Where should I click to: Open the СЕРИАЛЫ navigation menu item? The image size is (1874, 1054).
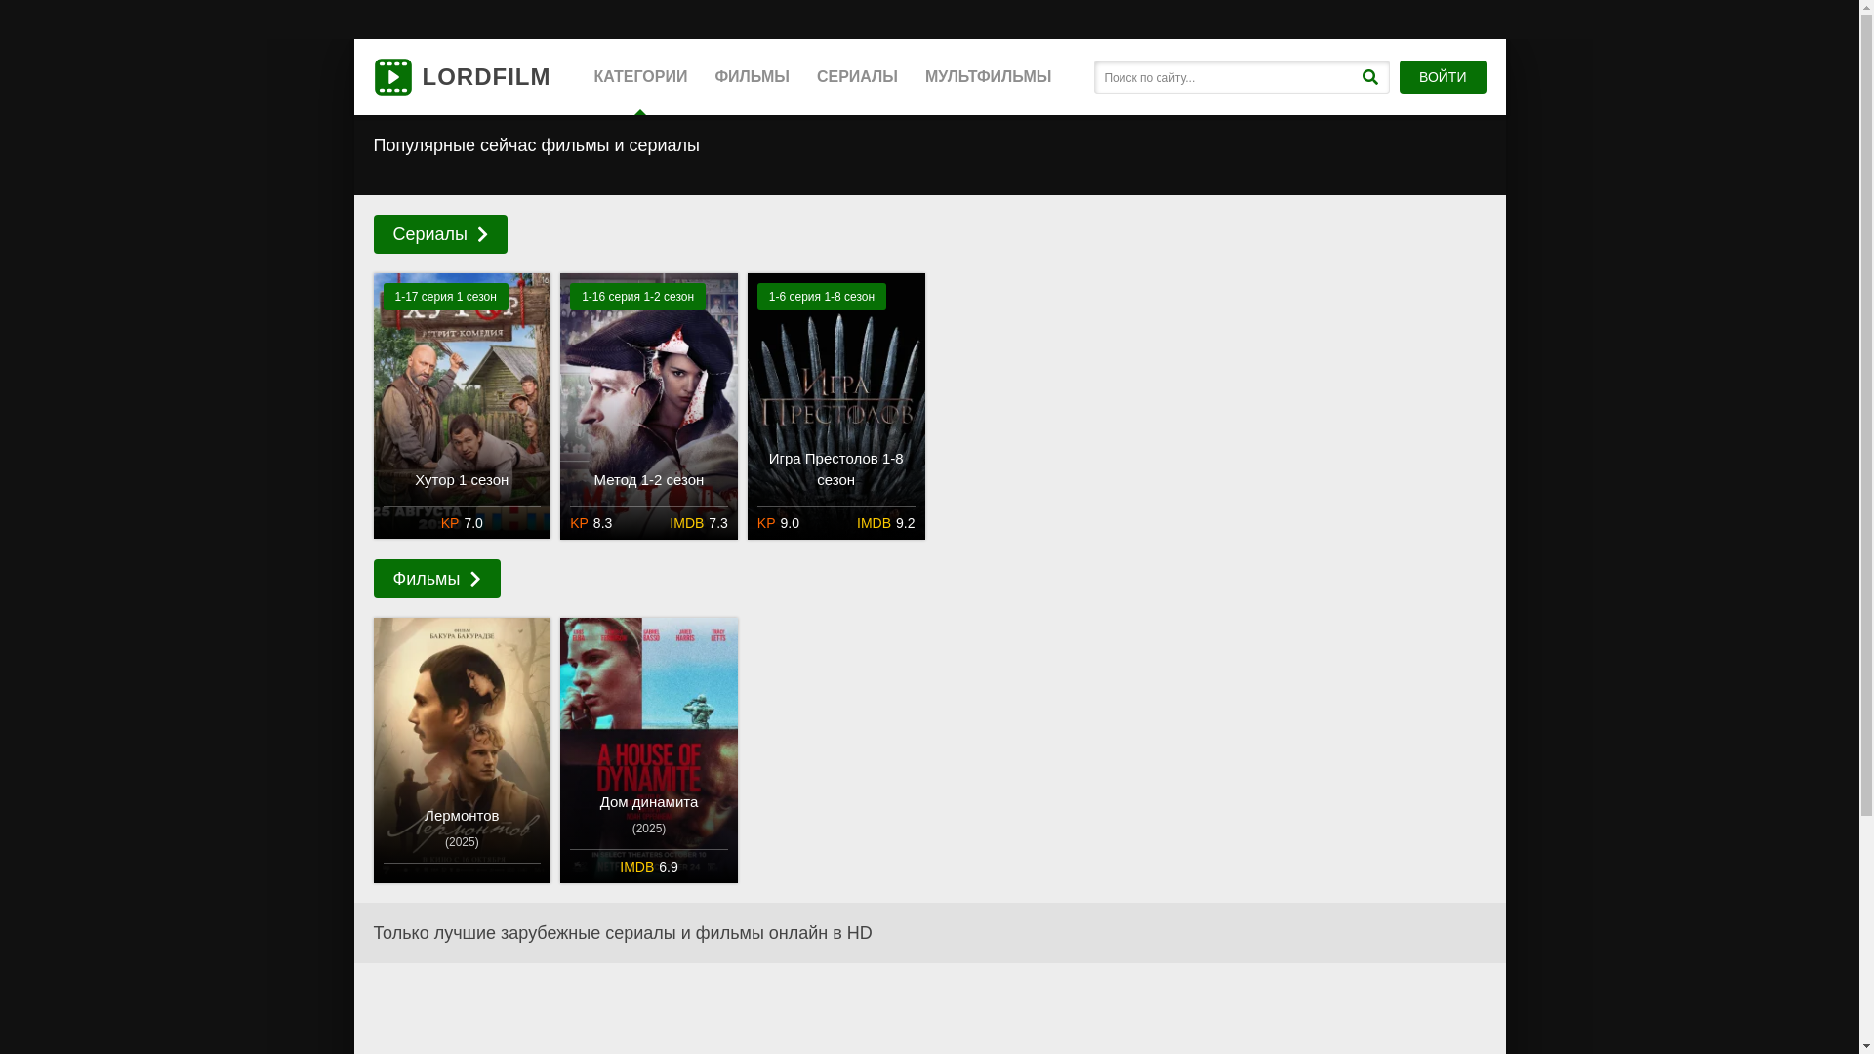coord(857,77)
